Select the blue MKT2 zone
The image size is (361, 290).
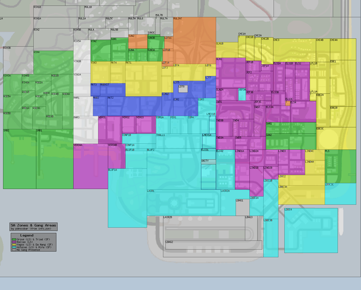pos(134,106)
